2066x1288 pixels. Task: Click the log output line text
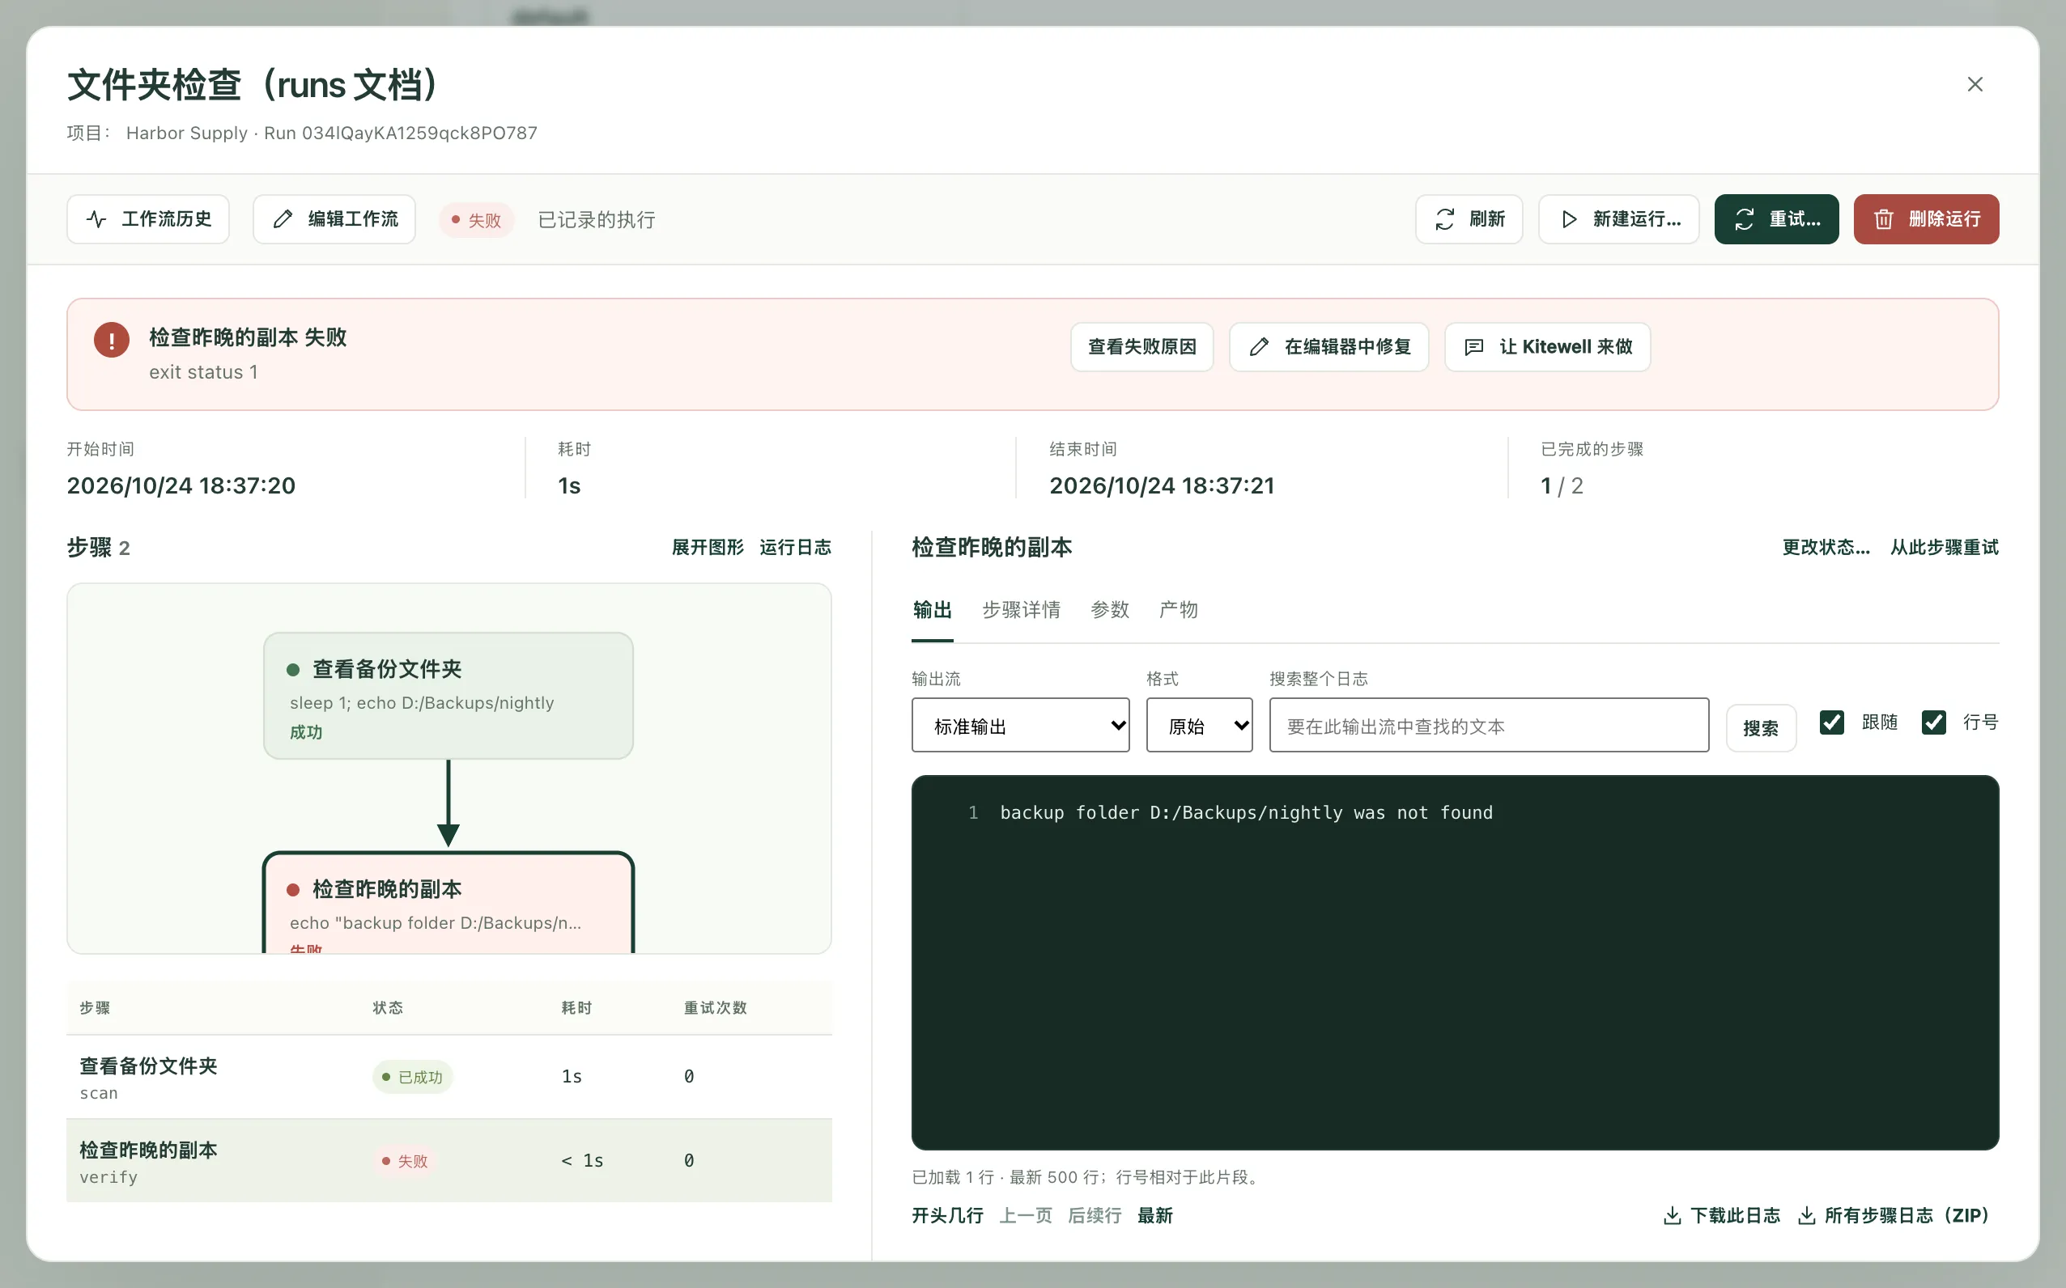[1246, 812]
